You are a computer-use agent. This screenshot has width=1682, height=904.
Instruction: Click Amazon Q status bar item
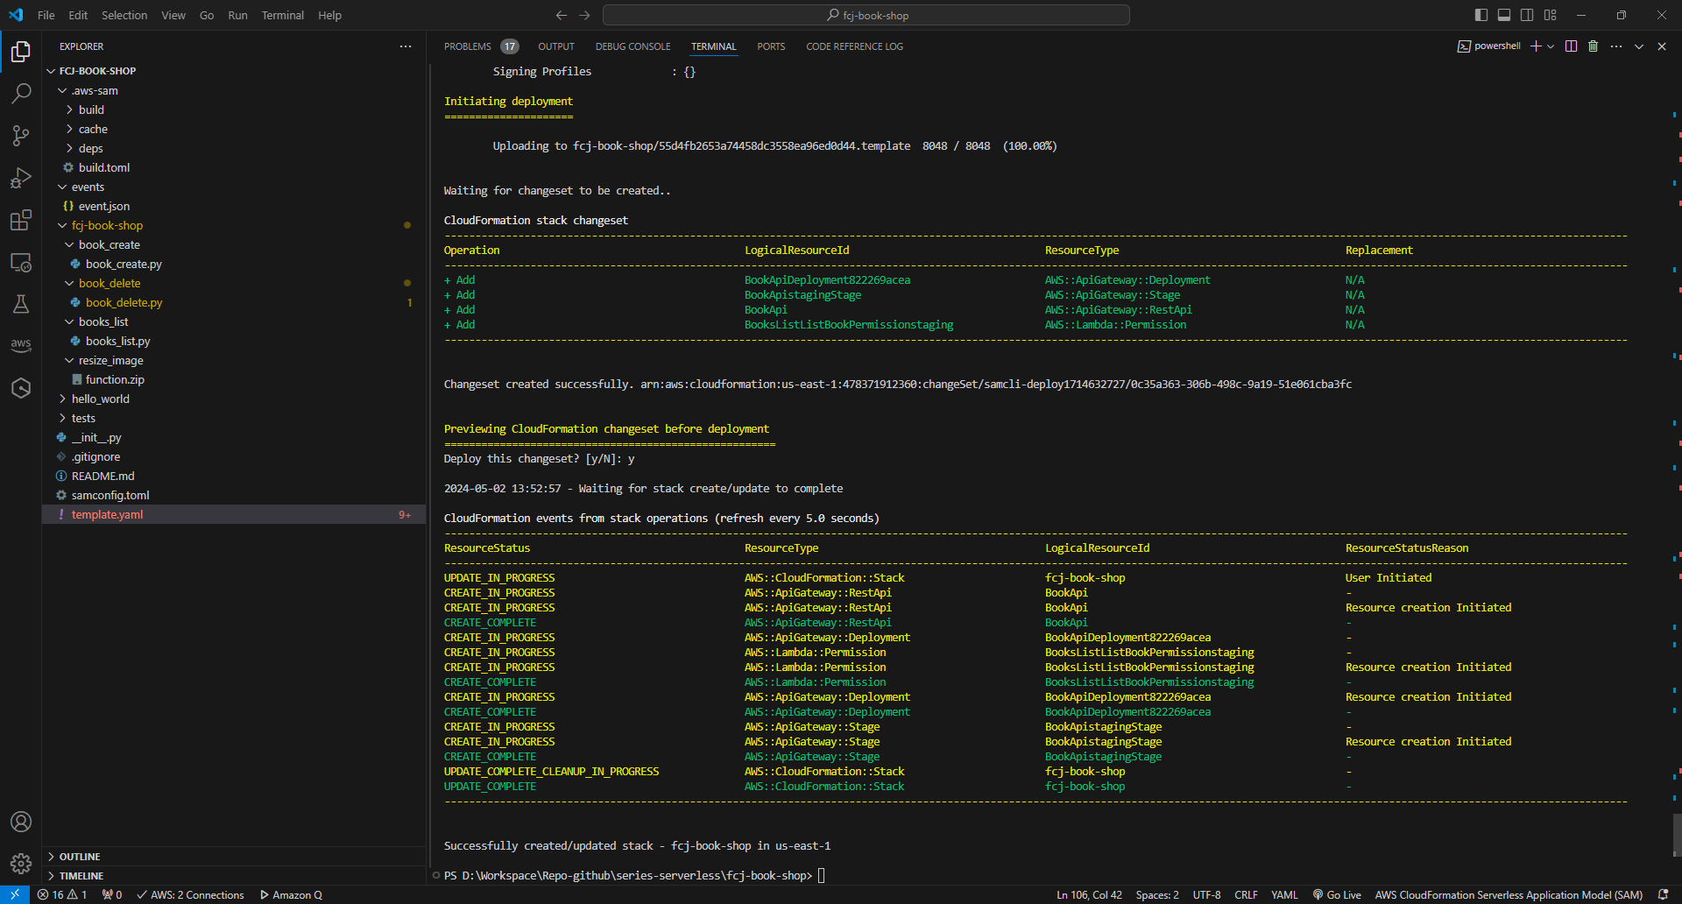291,894
